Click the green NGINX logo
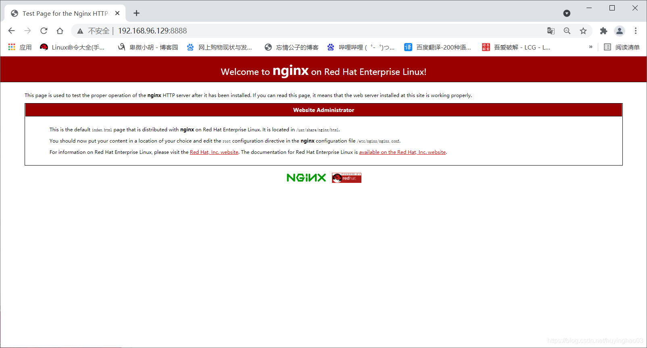 click(306, 178)
